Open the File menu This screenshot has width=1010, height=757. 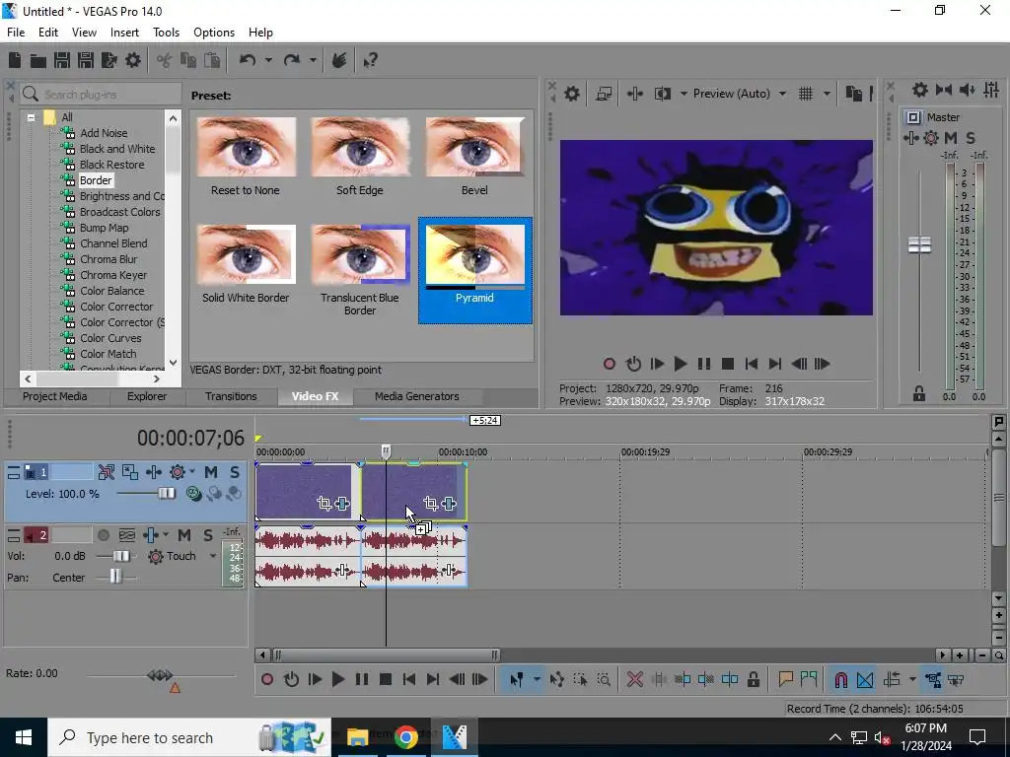16,33
